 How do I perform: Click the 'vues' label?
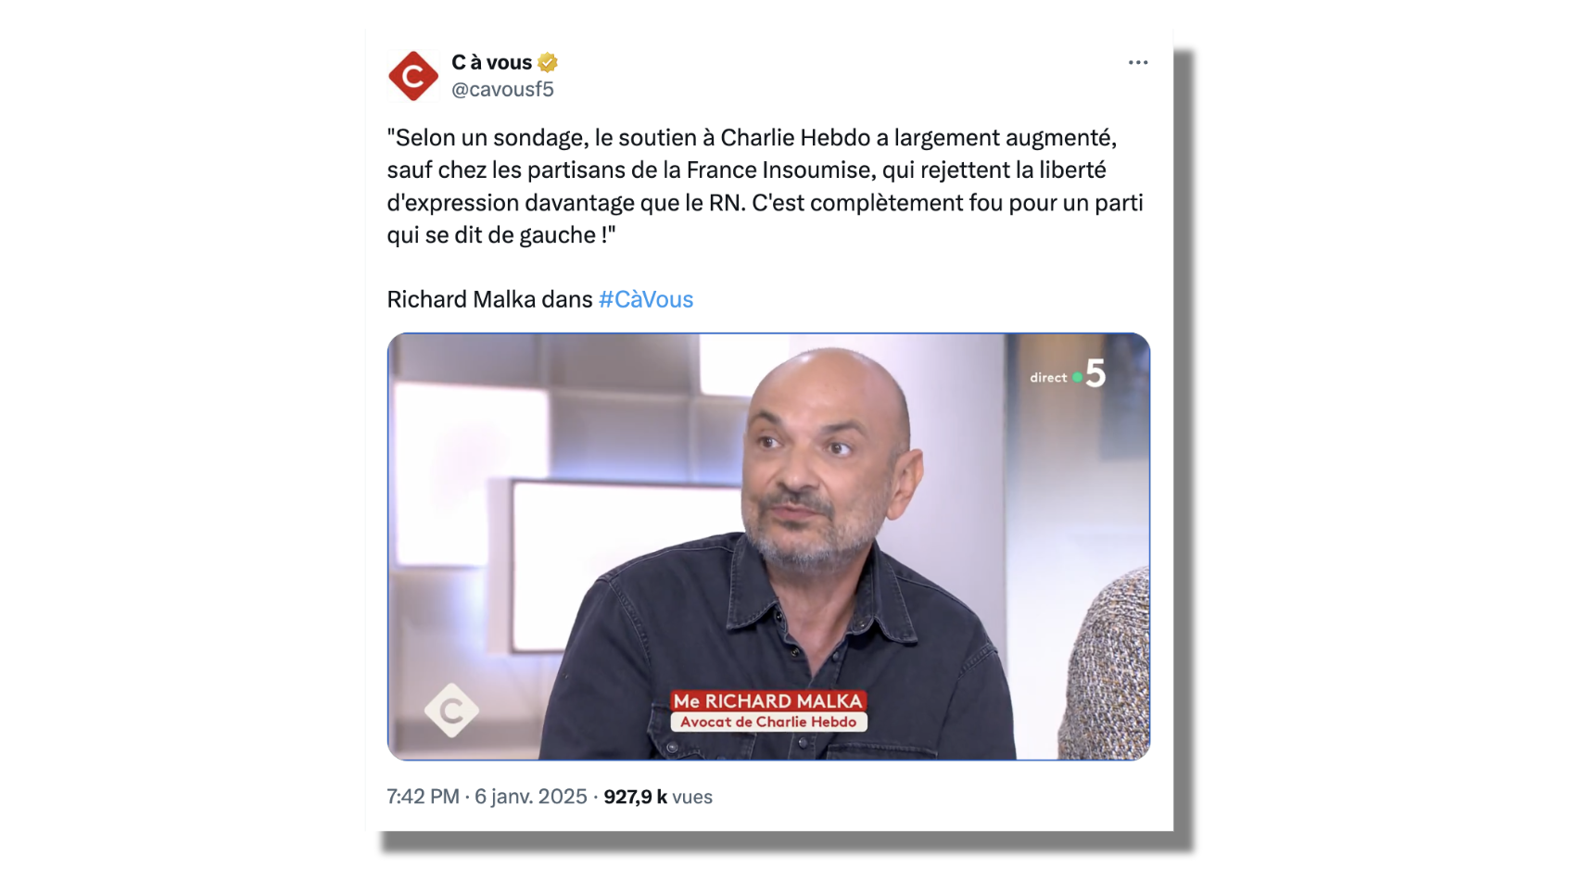[x=692, y=797]
